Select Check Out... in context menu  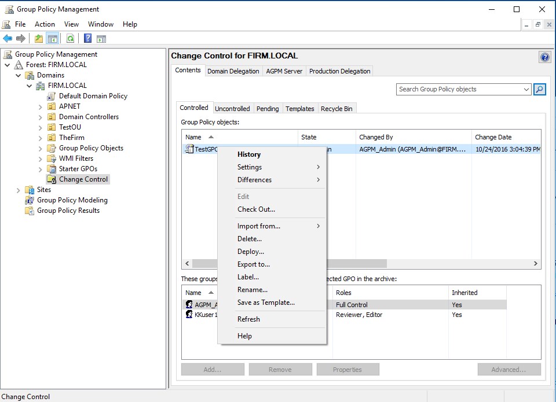tap(272, 209)
